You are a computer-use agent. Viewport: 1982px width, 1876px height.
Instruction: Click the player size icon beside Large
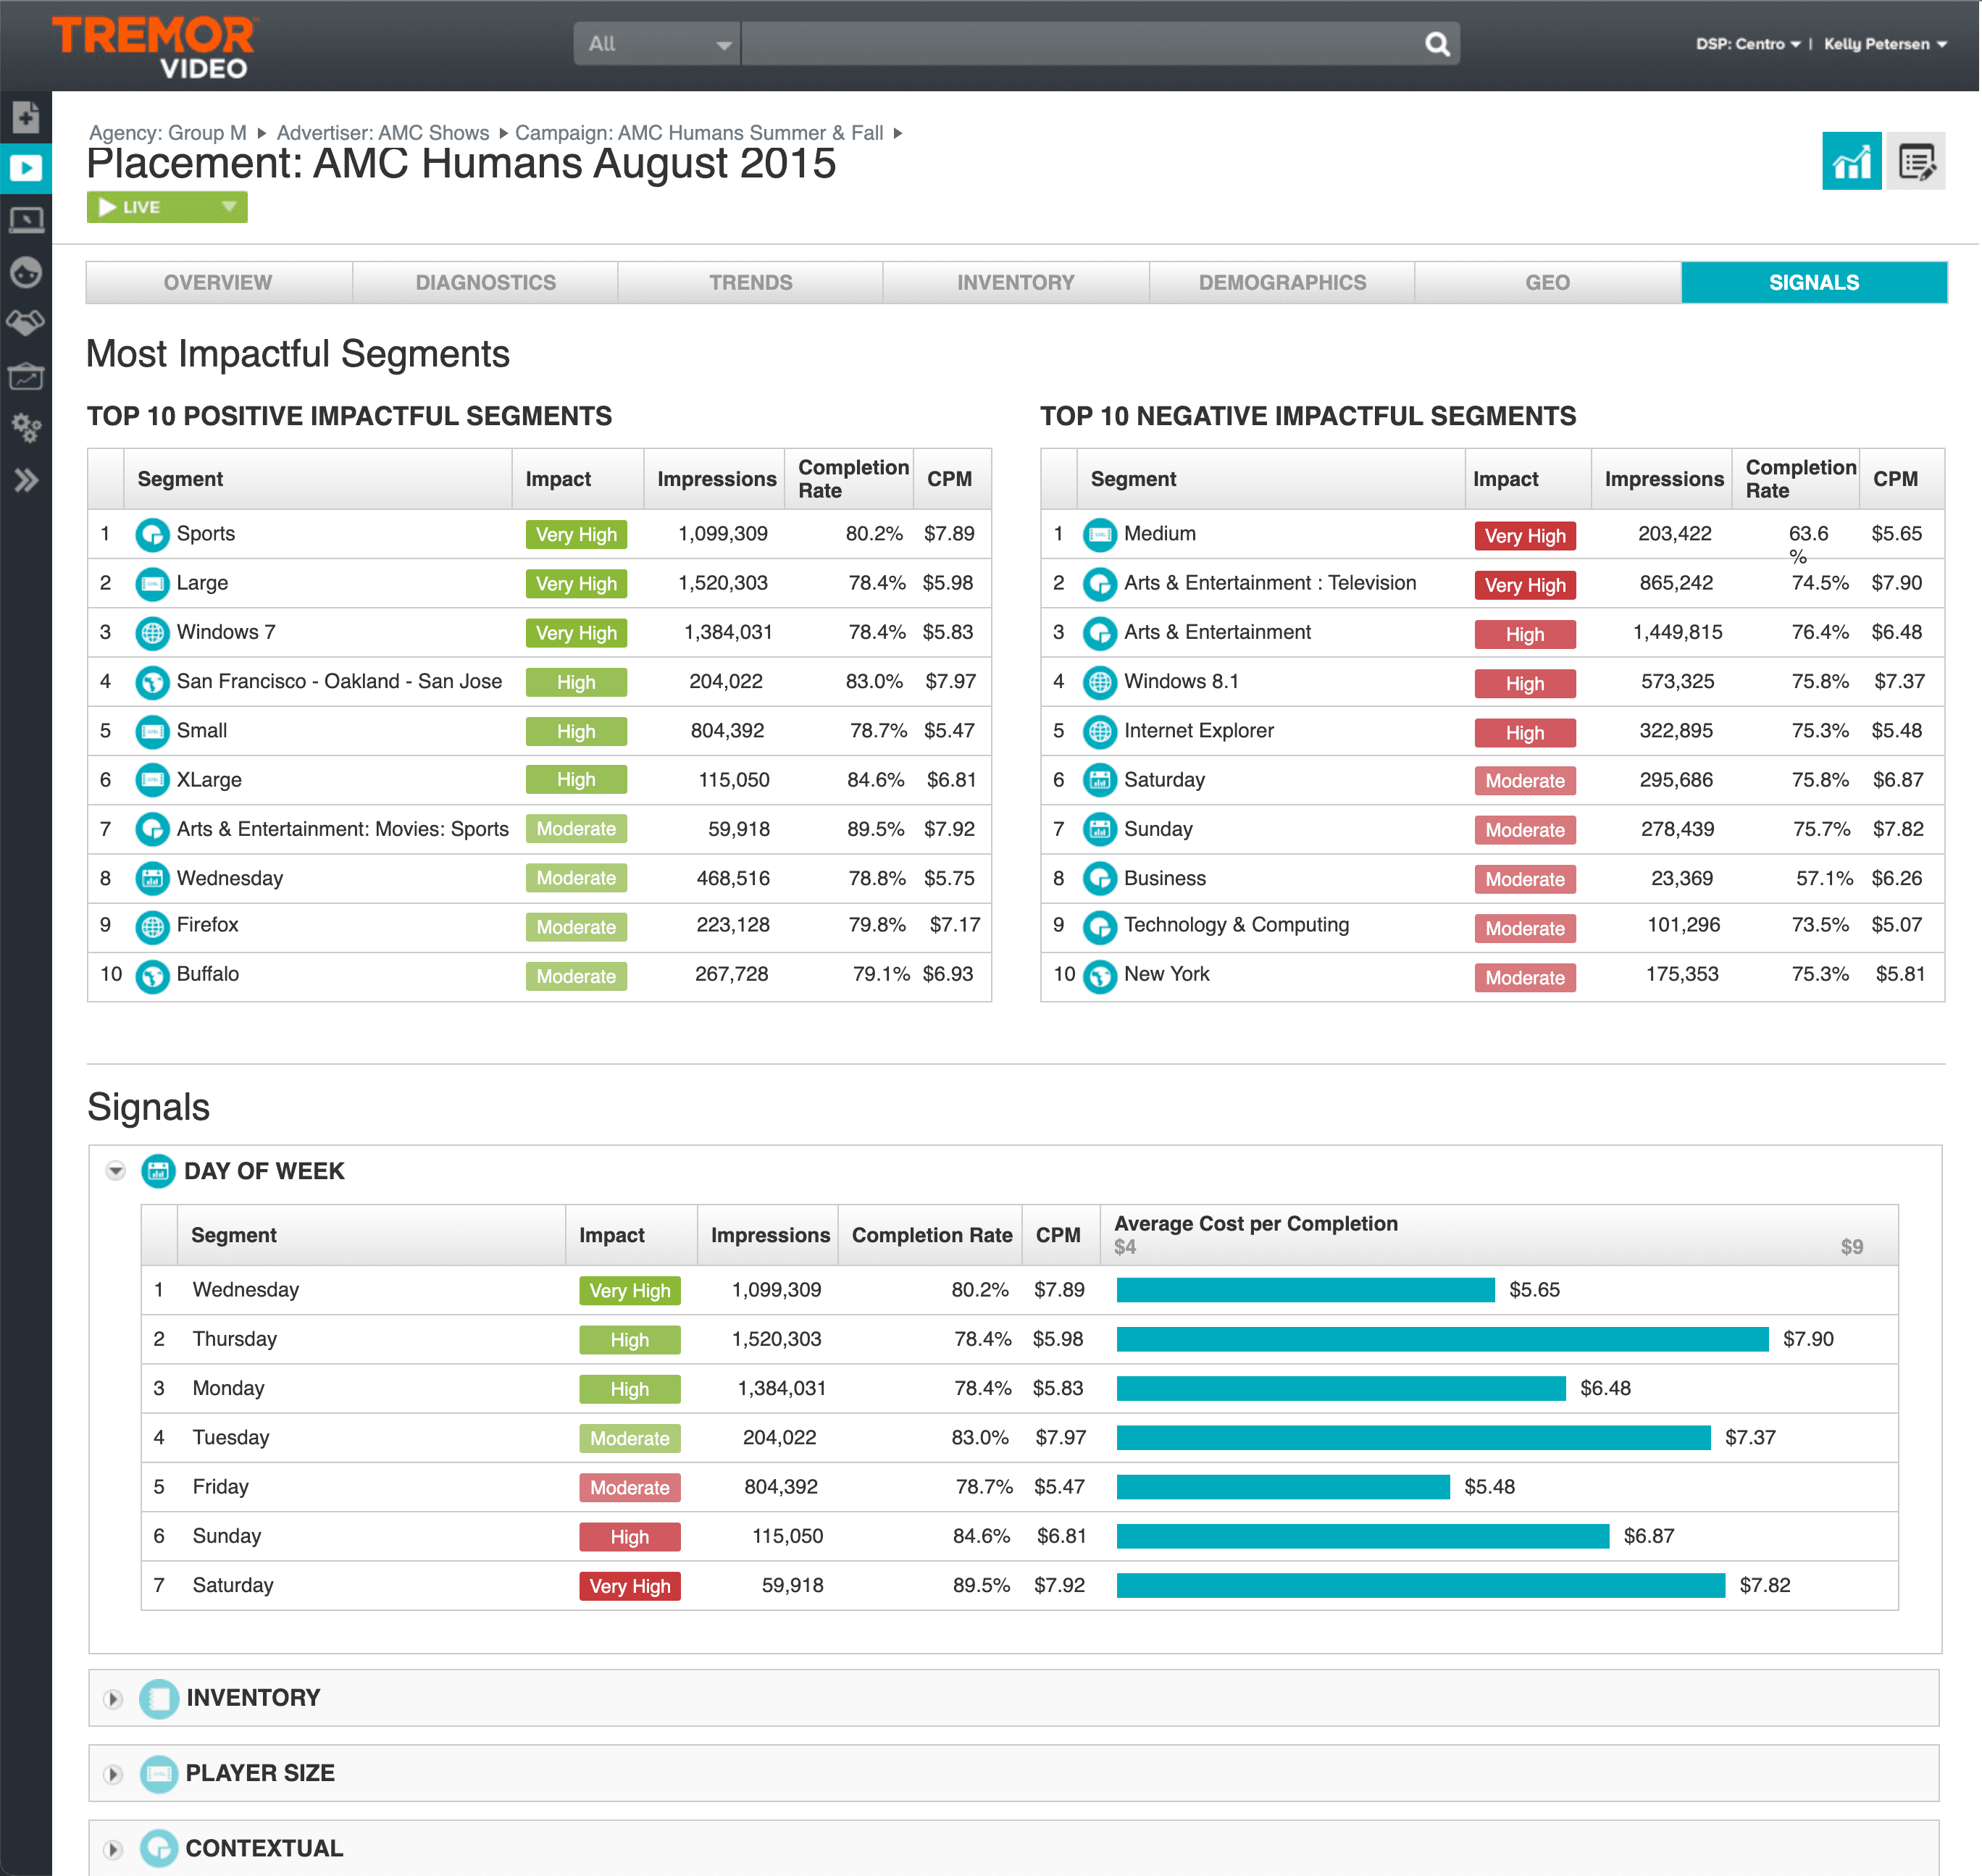click(x=152, y=584)
